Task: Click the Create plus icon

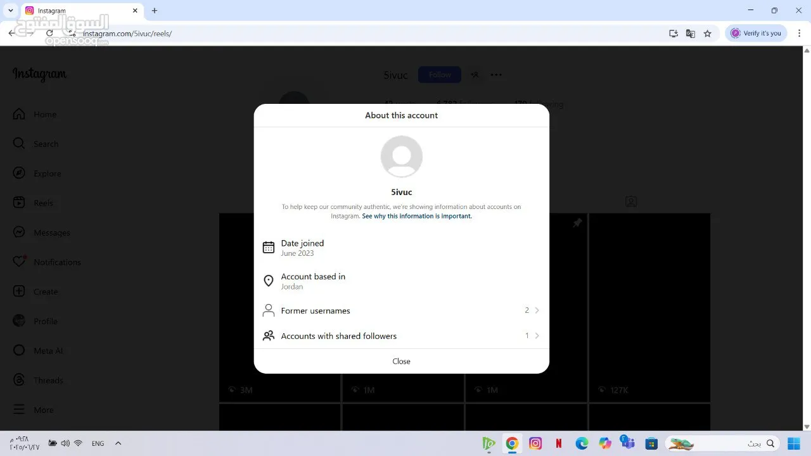Action: [x=20, y=291]
